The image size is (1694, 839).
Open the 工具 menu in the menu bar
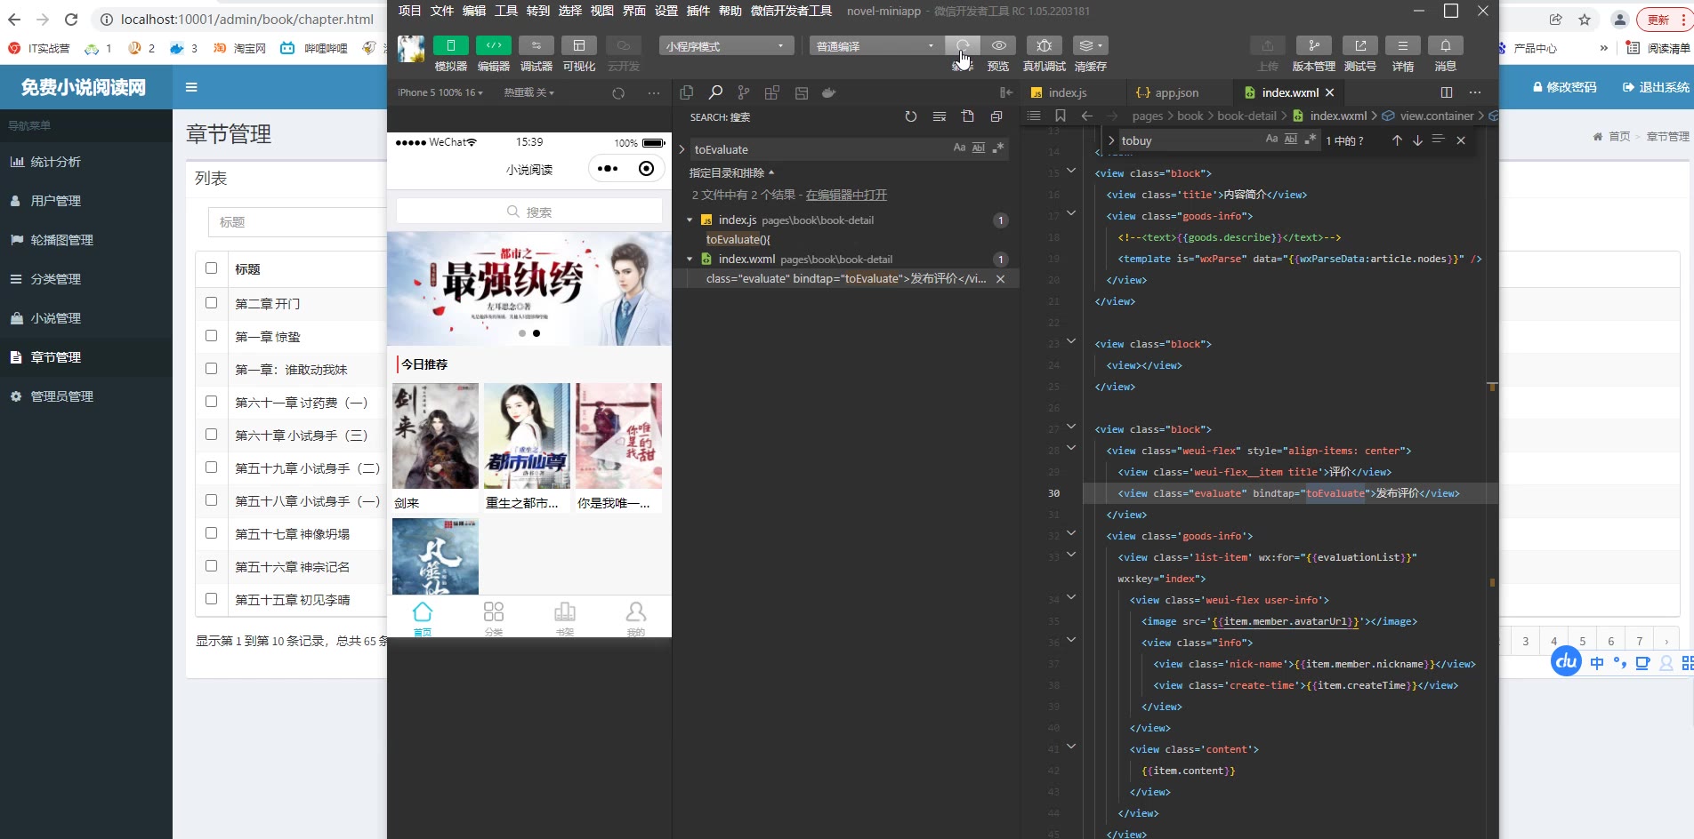505,11
